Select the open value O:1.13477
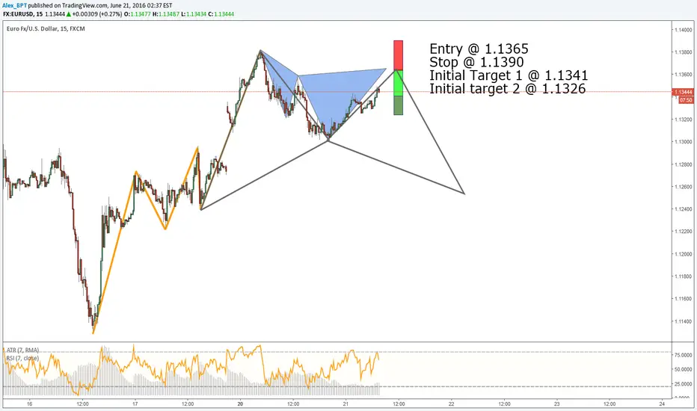697x411 pixels. pyautogui.click(x=137, y=14)
